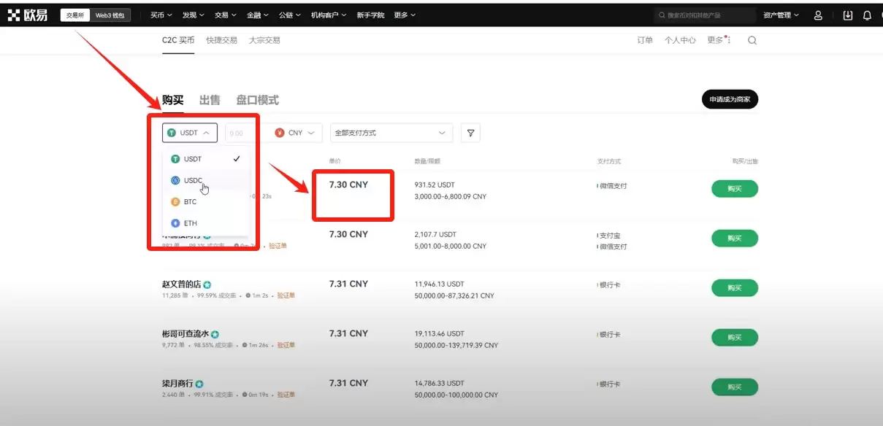Keep 交易所 mode selected

(x=73, y=14)
